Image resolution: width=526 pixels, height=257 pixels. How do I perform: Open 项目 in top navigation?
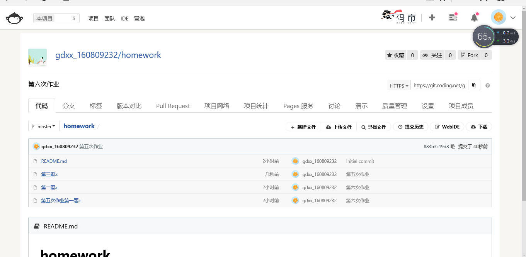tap(94, 18)
